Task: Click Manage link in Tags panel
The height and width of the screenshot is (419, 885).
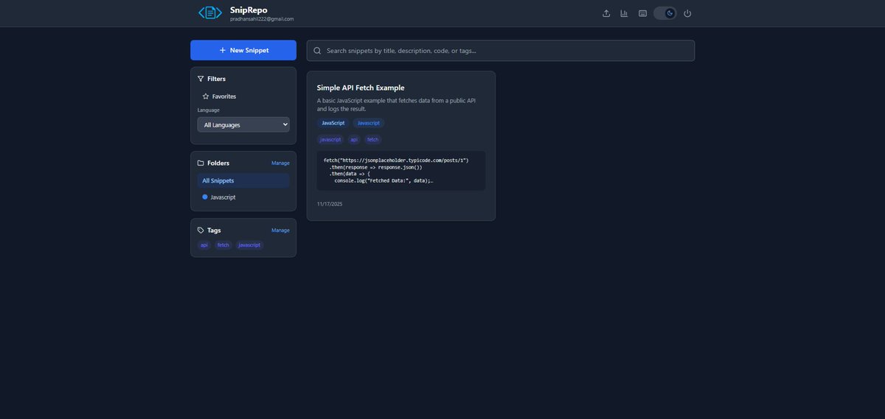Action: 280,230
